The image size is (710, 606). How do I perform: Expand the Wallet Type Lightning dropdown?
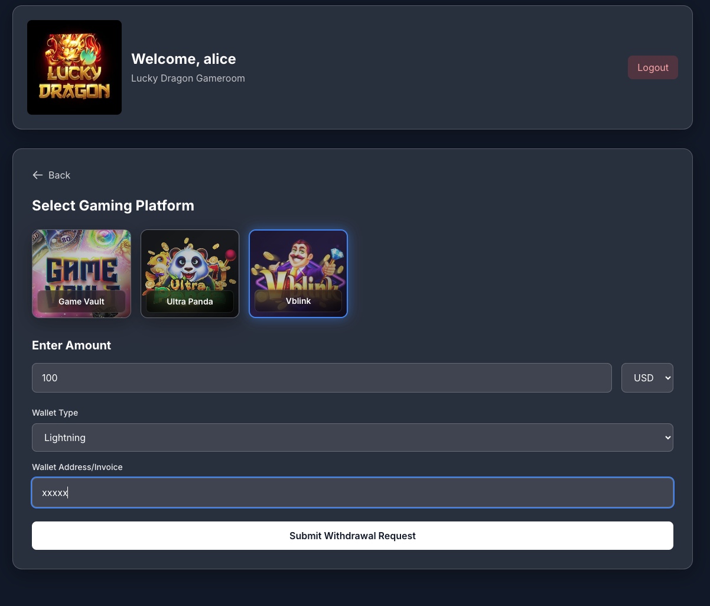point(352,438)
